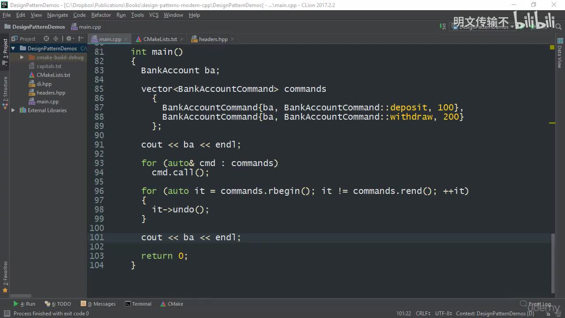This screenshot has width=565, height=318.
Task: Select headers.hpp in the project tree
Action: point(51,93)
